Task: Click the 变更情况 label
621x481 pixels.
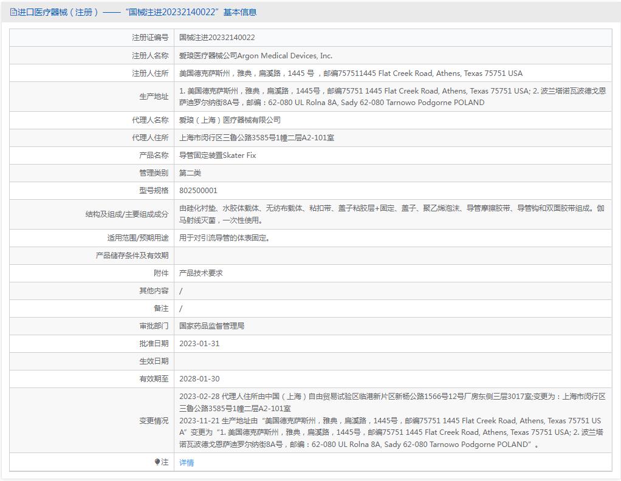Action: coord(154,420)
